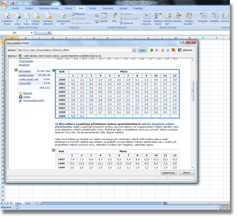Click the Office button logo
Image resolution: width=237 pixels, height=218 pixels.
4,5
